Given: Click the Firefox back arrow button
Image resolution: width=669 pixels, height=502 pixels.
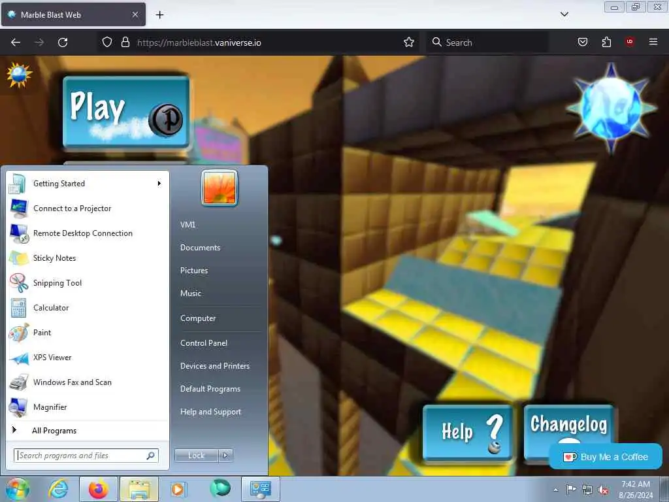Looking at the screenshot, I should (16, 42).
